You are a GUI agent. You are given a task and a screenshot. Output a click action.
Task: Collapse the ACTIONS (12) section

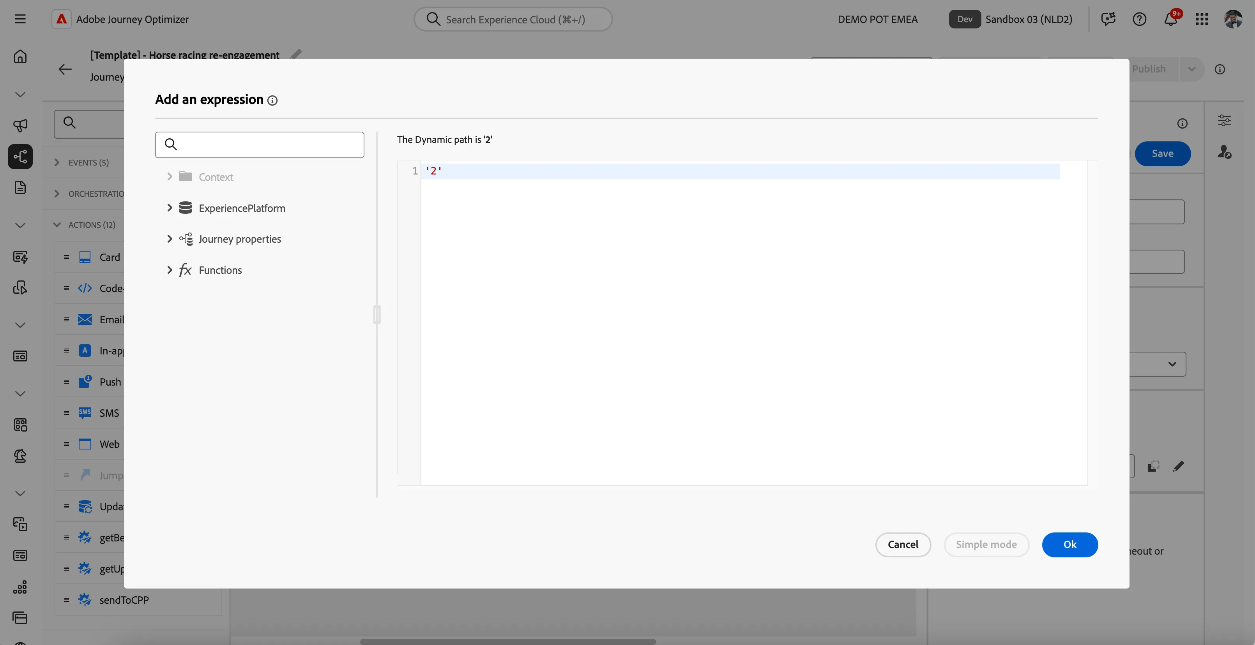click(x=57, y=224)
